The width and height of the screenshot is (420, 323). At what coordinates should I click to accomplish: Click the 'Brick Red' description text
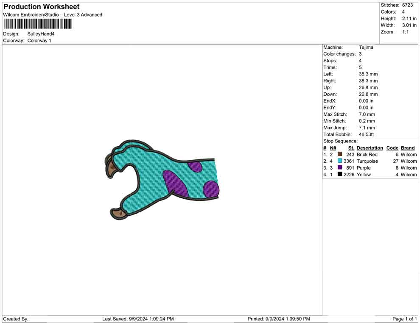click(367, 154)
